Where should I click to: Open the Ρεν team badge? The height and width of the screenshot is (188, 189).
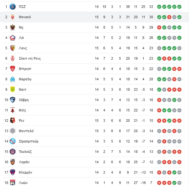point(13,121)
